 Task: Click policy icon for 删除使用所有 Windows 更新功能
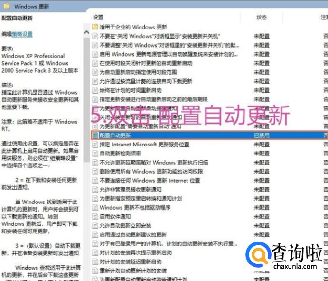pos(95,172)
